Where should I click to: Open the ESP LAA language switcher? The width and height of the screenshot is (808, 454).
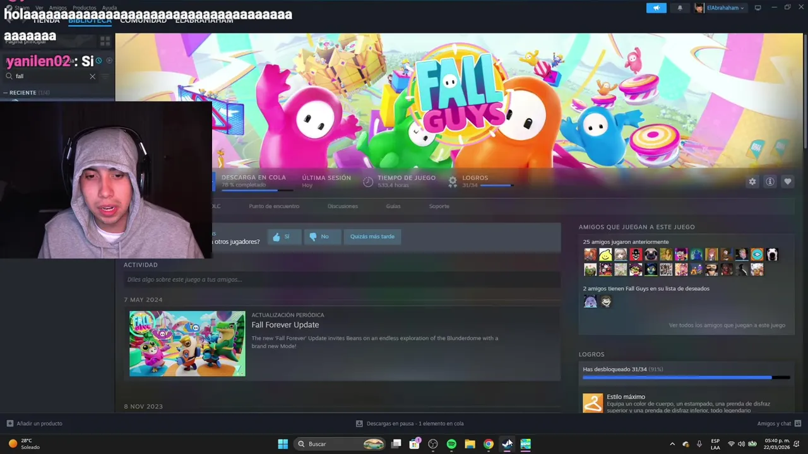715,444
